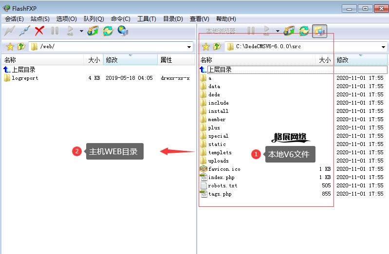Sort the remote list by 属性 column
Screen dimensions: 389x254
tap(167, 60)
